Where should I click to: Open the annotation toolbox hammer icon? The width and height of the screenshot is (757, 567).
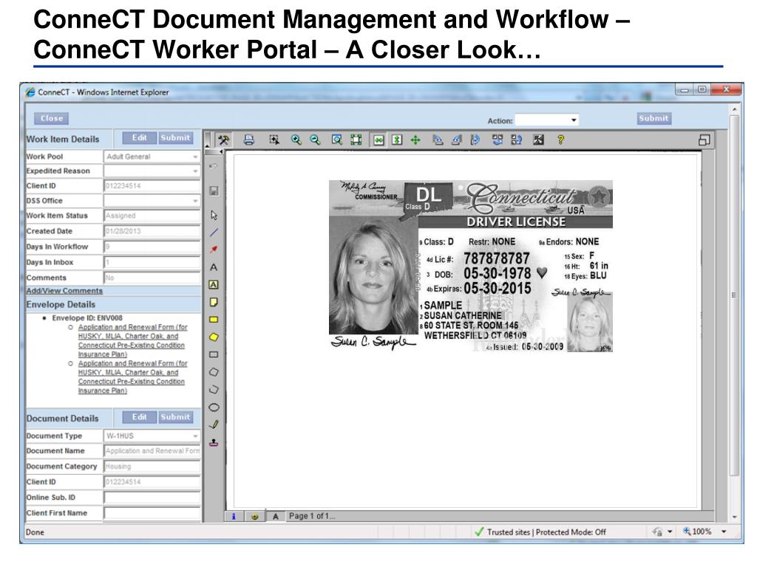tap(223, 140)
